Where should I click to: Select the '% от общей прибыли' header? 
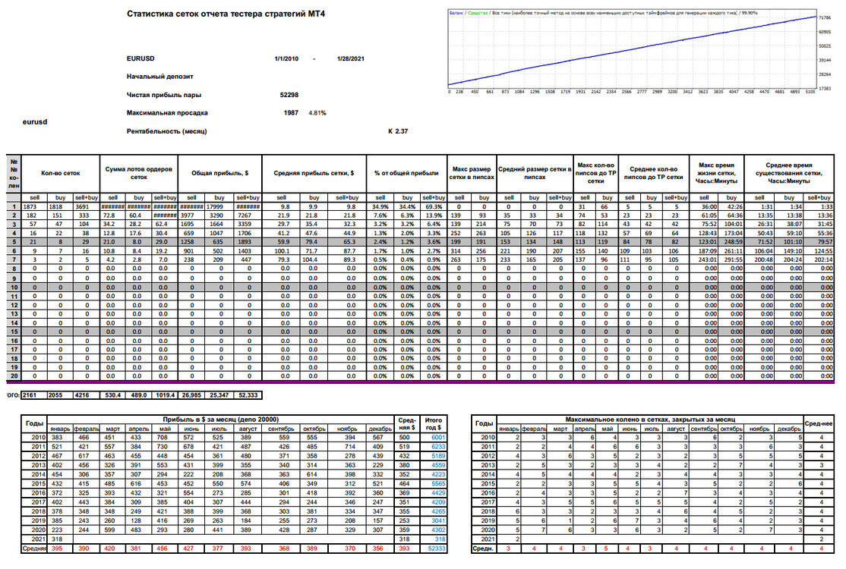(406, 174)
